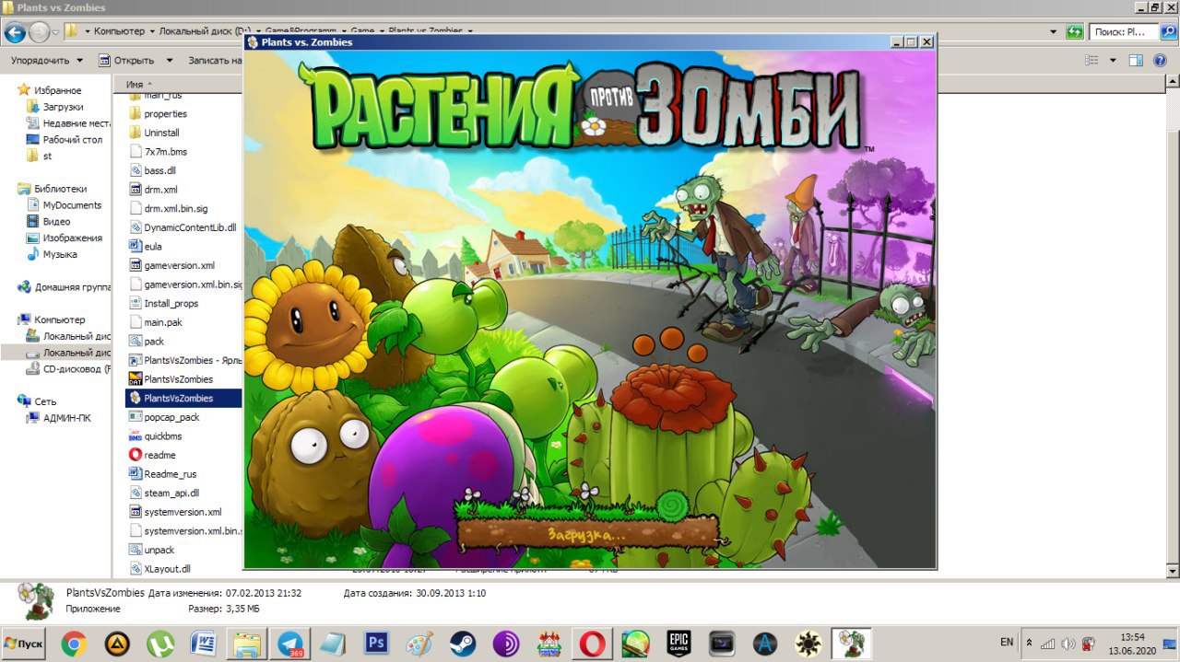Open the Пуск start button
The width and height of the screenshot is (1180, 662).
coord(25,643)
